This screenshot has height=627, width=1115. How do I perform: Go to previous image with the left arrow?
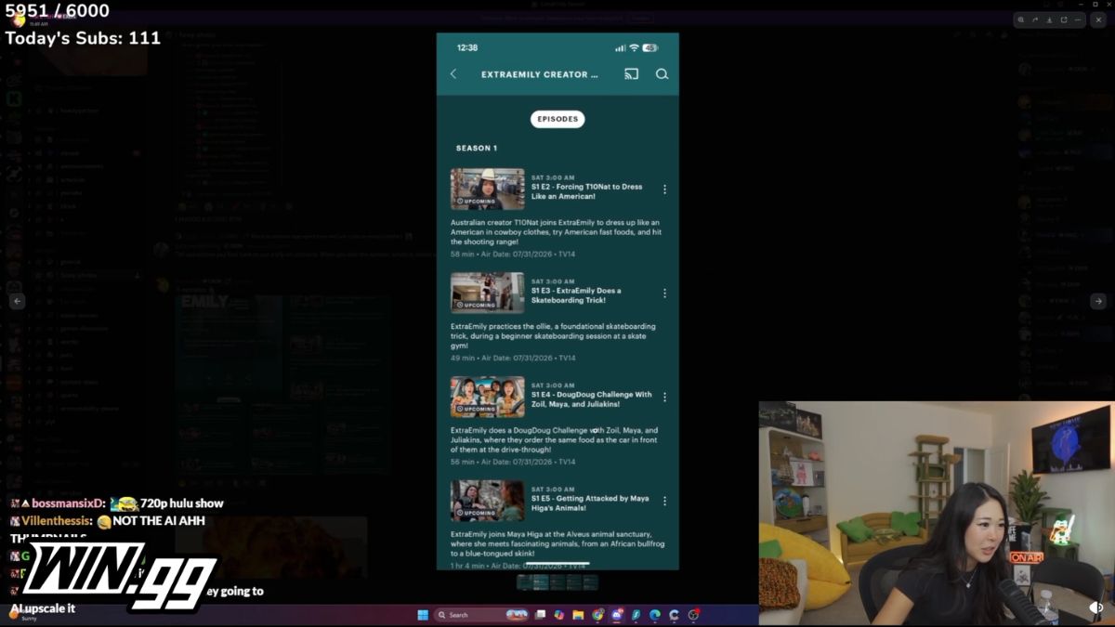[17, 301]
